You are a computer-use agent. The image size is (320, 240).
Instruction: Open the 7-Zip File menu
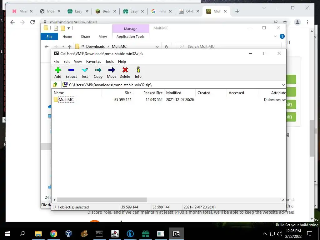(56, 62)
